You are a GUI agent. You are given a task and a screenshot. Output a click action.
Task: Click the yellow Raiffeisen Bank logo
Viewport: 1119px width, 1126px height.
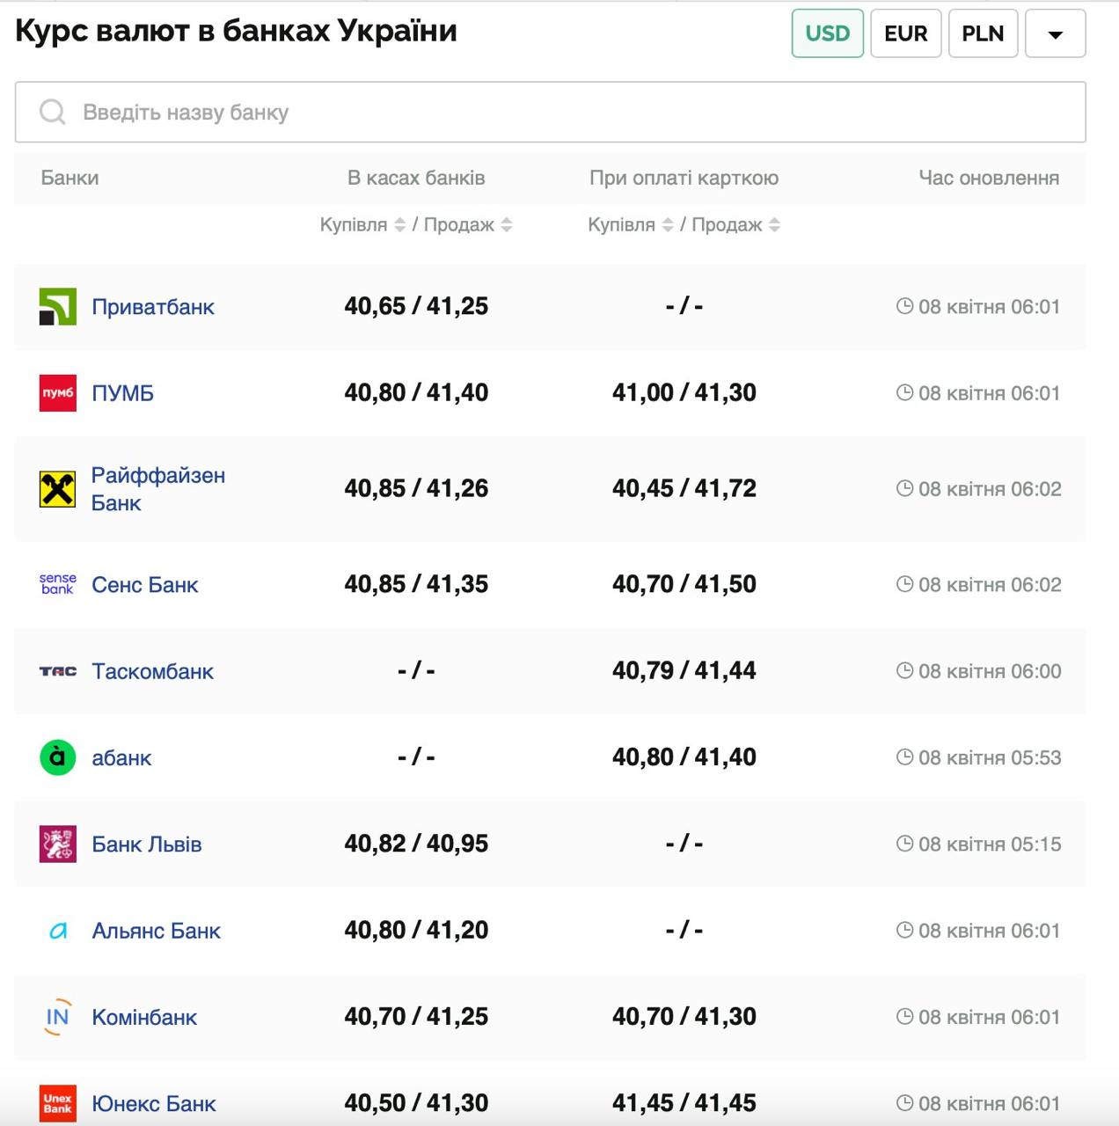[58, 489]
